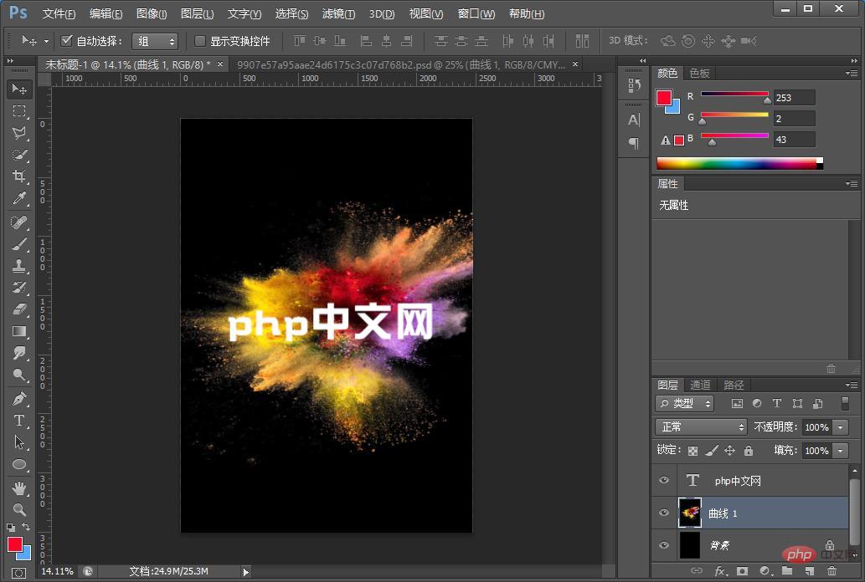This screenshot has width=865, height=582.
Task: Open the Auto-Select 组 dropdown
Action: click(155, 41)
